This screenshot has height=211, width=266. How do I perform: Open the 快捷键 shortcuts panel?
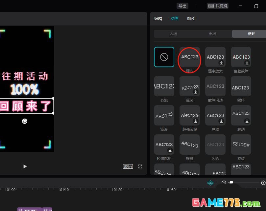(217, 6)
